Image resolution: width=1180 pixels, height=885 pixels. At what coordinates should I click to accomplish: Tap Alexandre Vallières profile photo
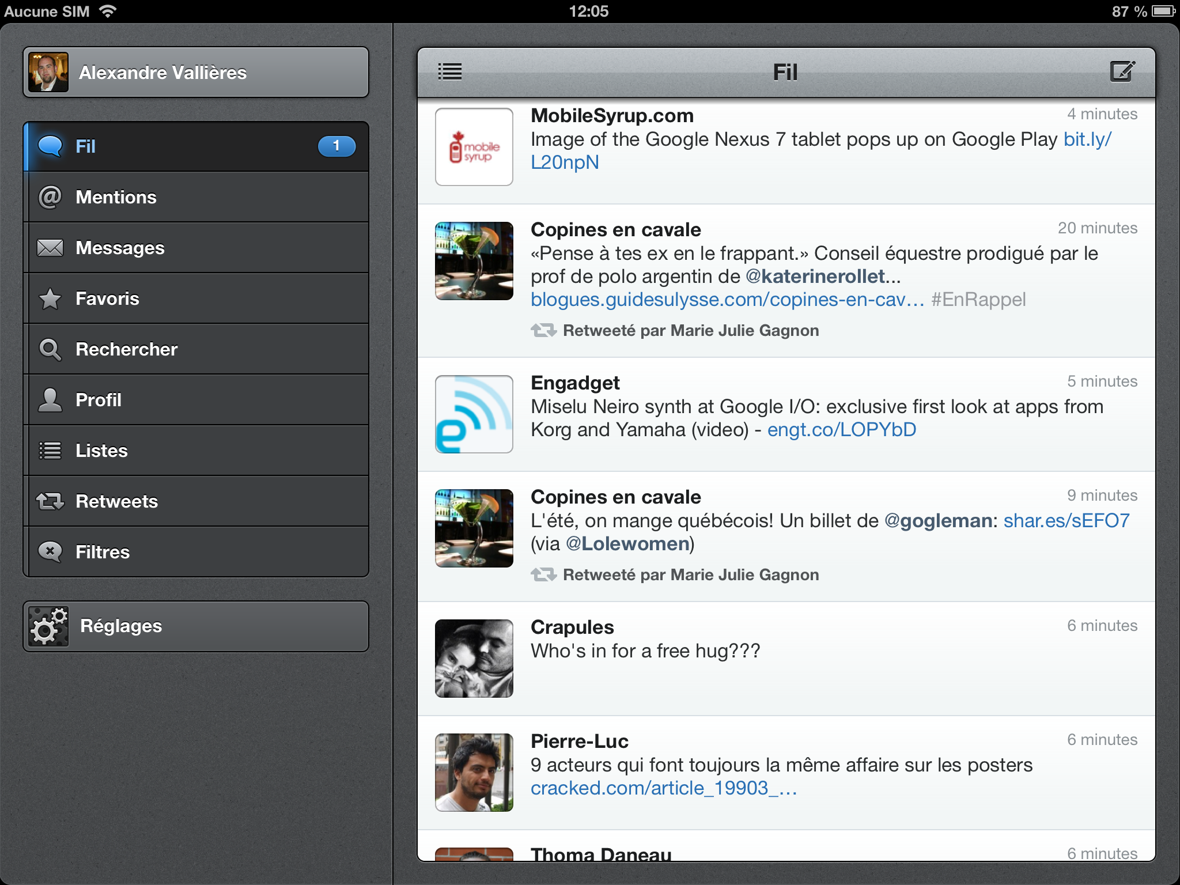[48, 72]
